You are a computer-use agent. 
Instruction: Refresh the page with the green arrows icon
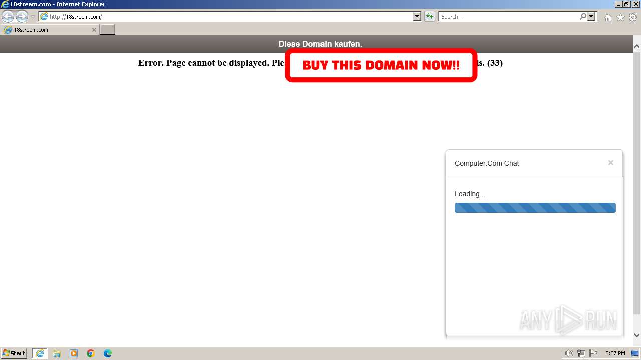coord(430,17)
